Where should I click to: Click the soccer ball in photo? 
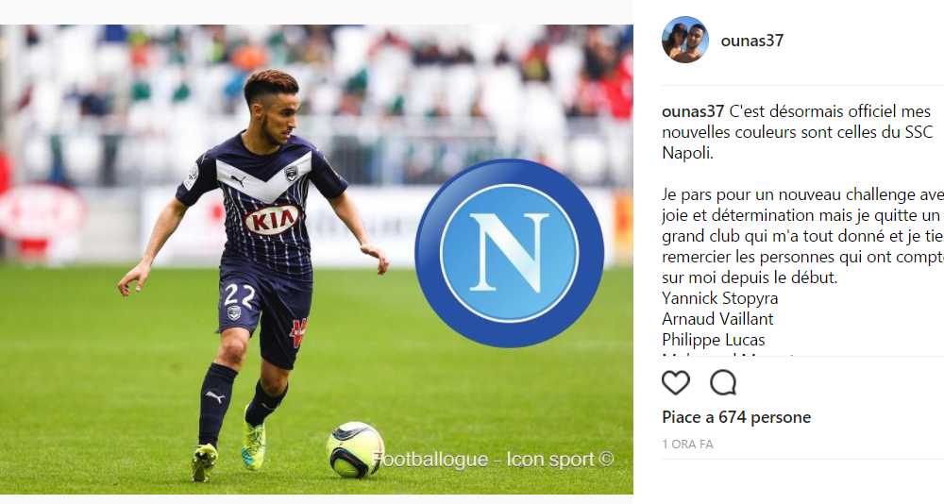click(355, 450)
